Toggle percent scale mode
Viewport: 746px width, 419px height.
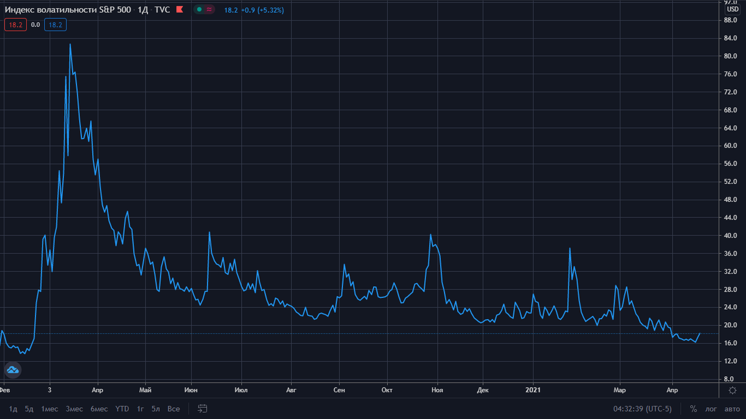pyautogui.click(x=693, y=409)
